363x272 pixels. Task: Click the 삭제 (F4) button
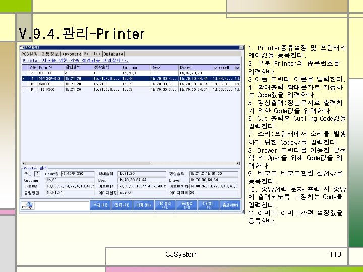[x=144, y=205]
